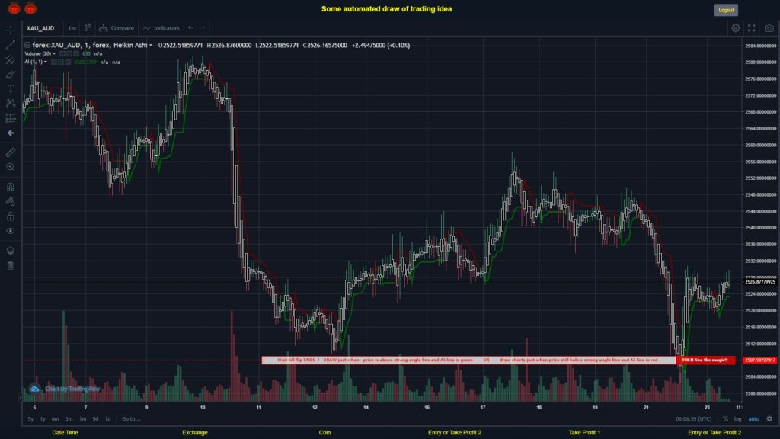780x439 pixels.
Task: Remove drawings with the trash icon
Action: pyautogui.click(x=11, y=266)
